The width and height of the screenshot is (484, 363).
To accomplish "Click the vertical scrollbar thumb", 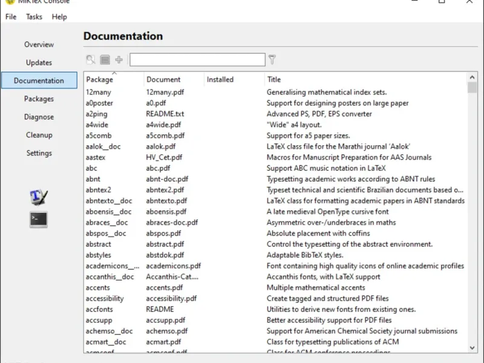I will pyautogui.click(x=472, y=87).
